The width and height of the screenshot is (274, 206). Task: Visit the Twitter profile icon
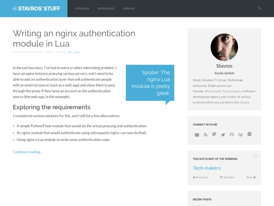click(223, 135)
